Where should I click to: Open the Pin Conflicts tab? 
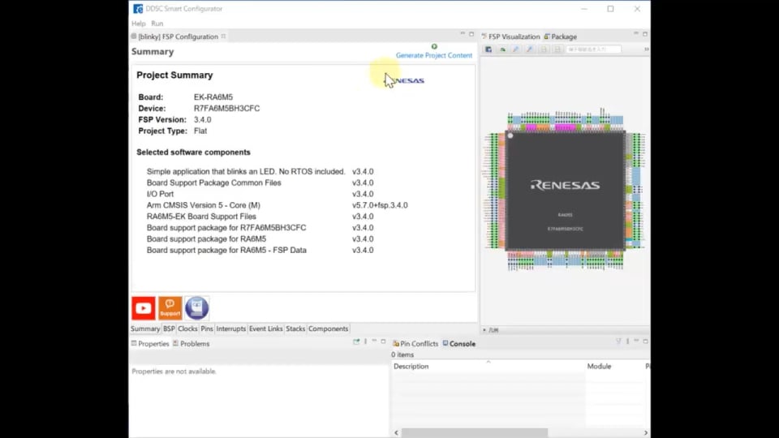[415, 344]
